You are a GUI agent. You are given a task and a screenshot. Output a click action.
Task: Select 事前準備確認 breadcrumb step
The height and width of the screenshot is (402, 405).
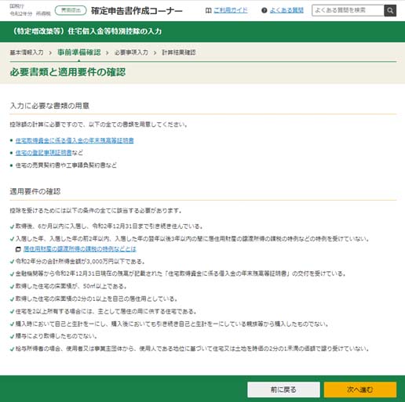tap(79, 53)
